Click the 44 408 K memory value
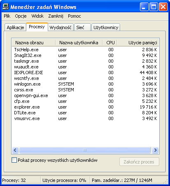The image size is (170, 186). pyautogui.click(x=148, y=73)
